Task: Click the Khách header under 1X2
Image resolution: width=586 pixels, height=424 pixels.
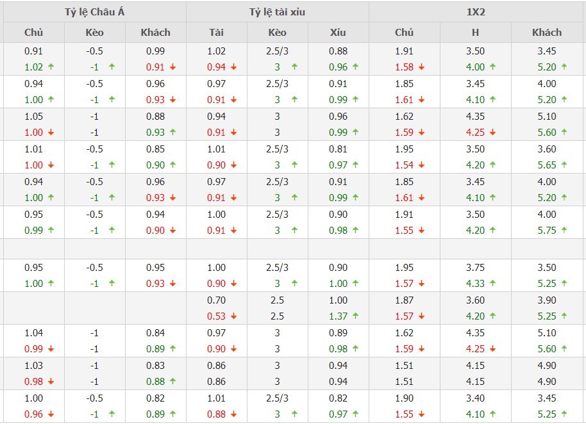Action: (x=547, y=33)
